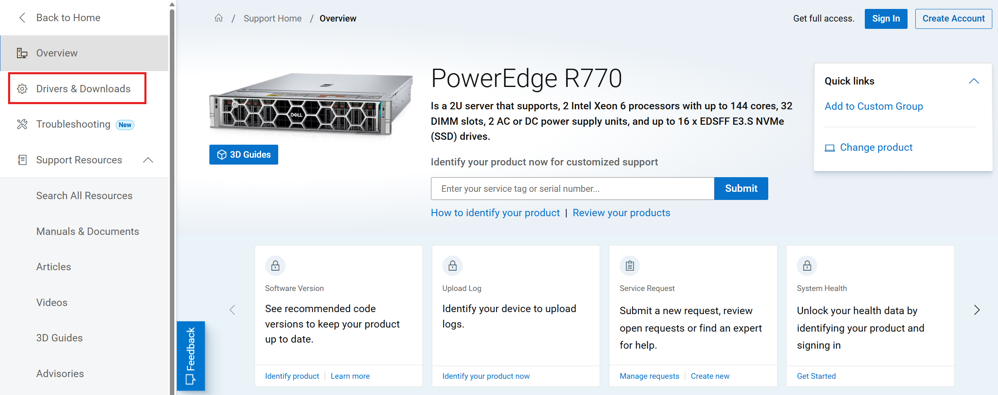This screenshot has height=395, width=998.
Task: Click the Software Version lock icon
Action: tap(275, 266)
